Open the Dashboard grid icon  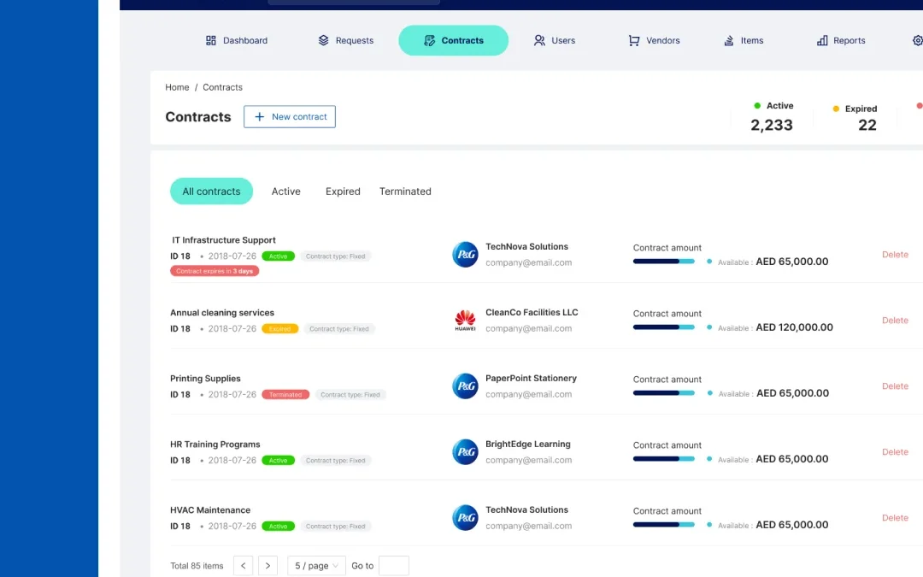[211, 41]
